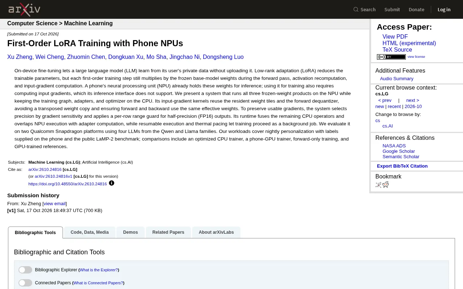Screen dimensions: 463x289
Task: Click author Zhuomin Chen
Action: [x=86, y=57]
